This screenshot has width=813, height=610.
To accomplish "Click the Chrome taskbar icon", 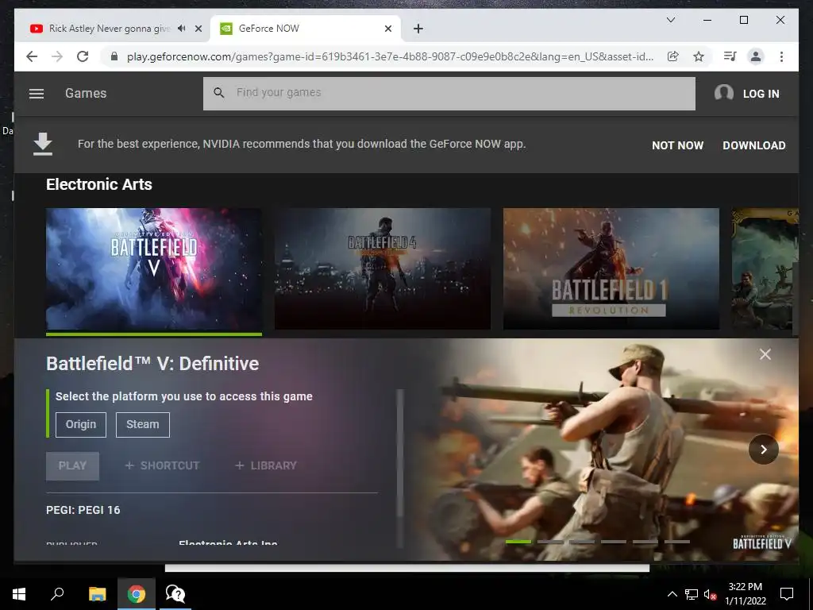I will click(137, 594).
